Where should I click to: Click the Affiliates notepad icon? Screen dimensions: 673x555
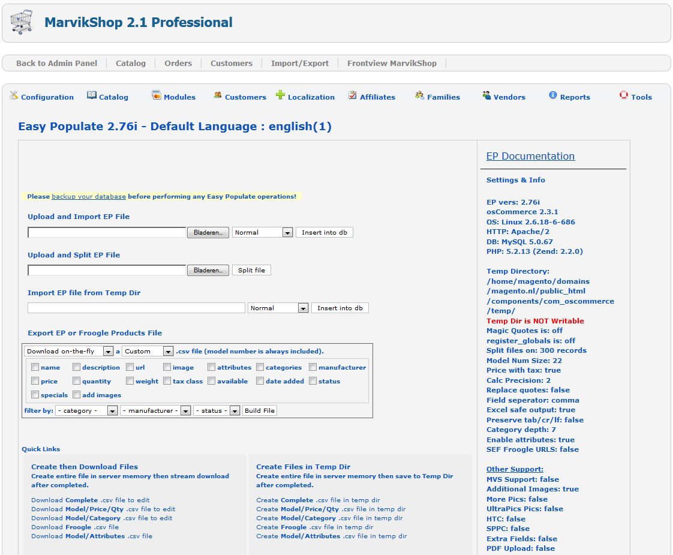[x=352, y=95]
